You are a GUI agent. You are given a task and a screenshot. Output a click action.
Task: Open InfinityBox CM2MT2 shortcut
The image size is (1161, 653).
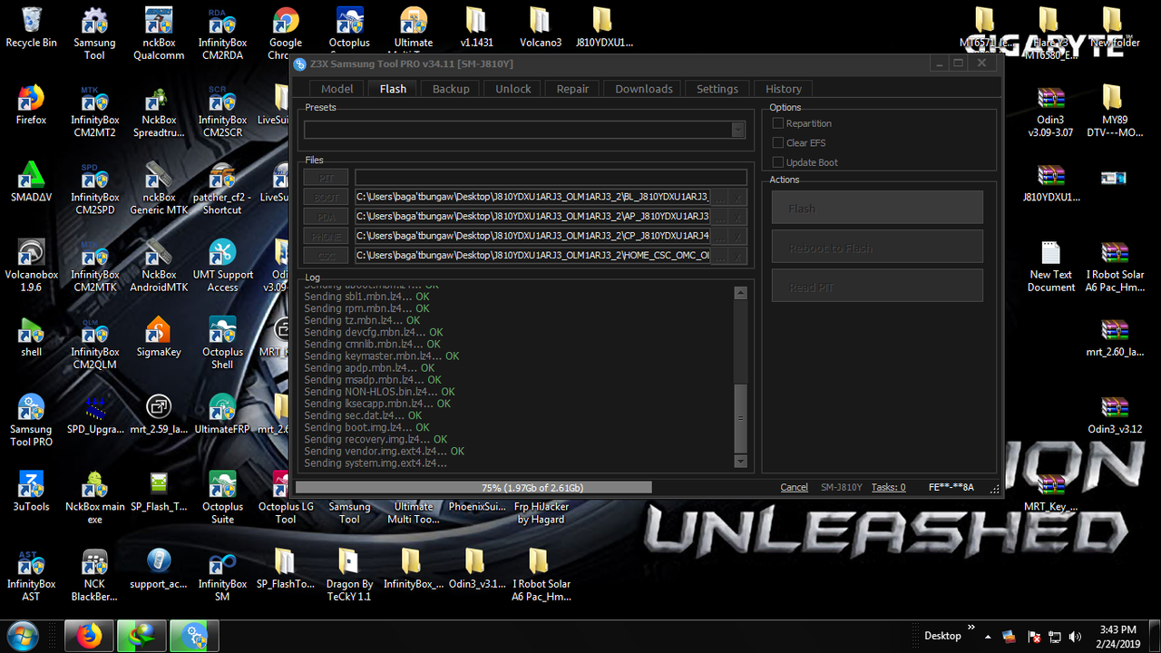point(94,111)
